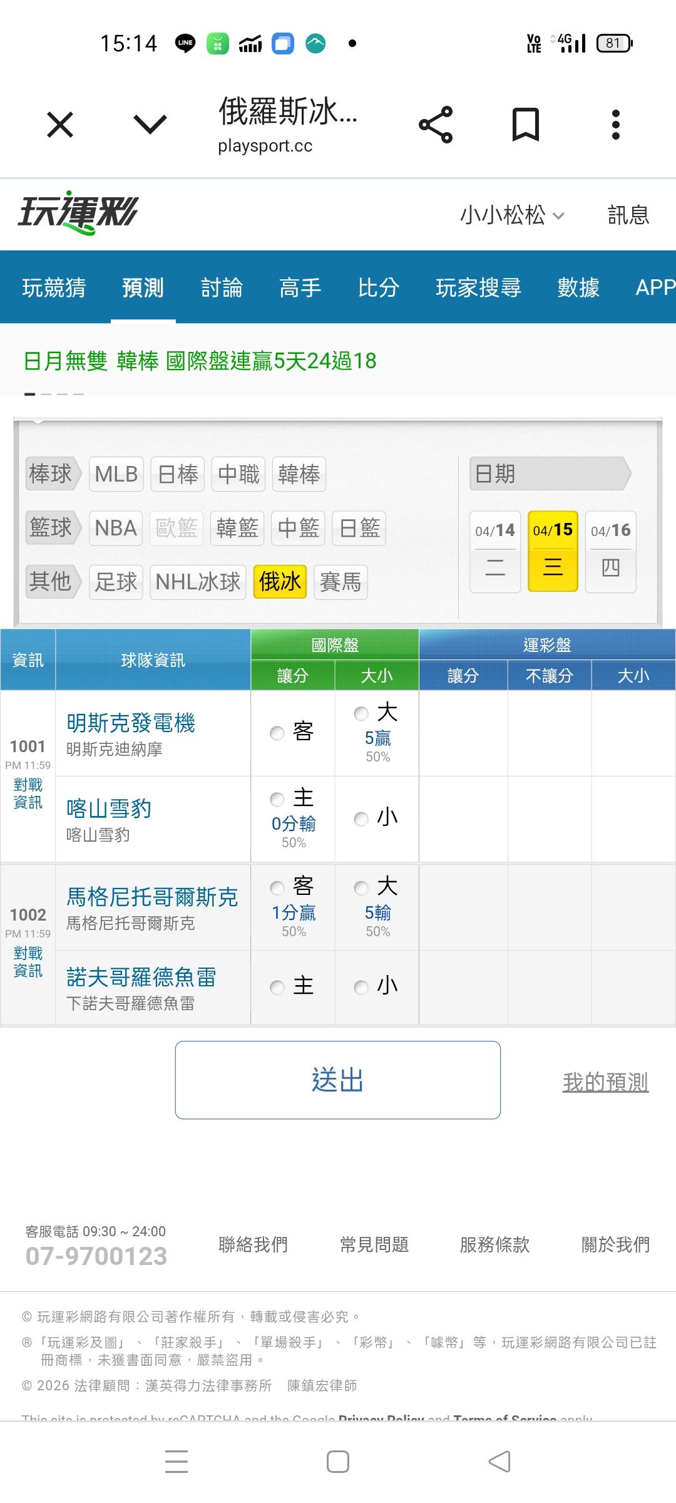Open the 日月無雙 韓棒 banner headline

click(x=200, y=361)
